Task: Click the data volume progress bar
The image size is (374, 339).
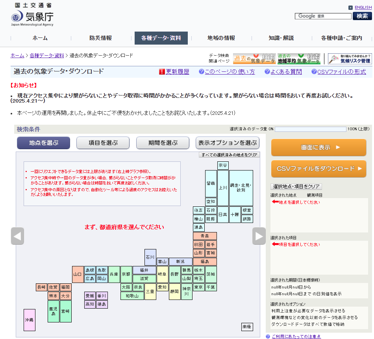Action: pyautogui.click(x=310, y=129)
